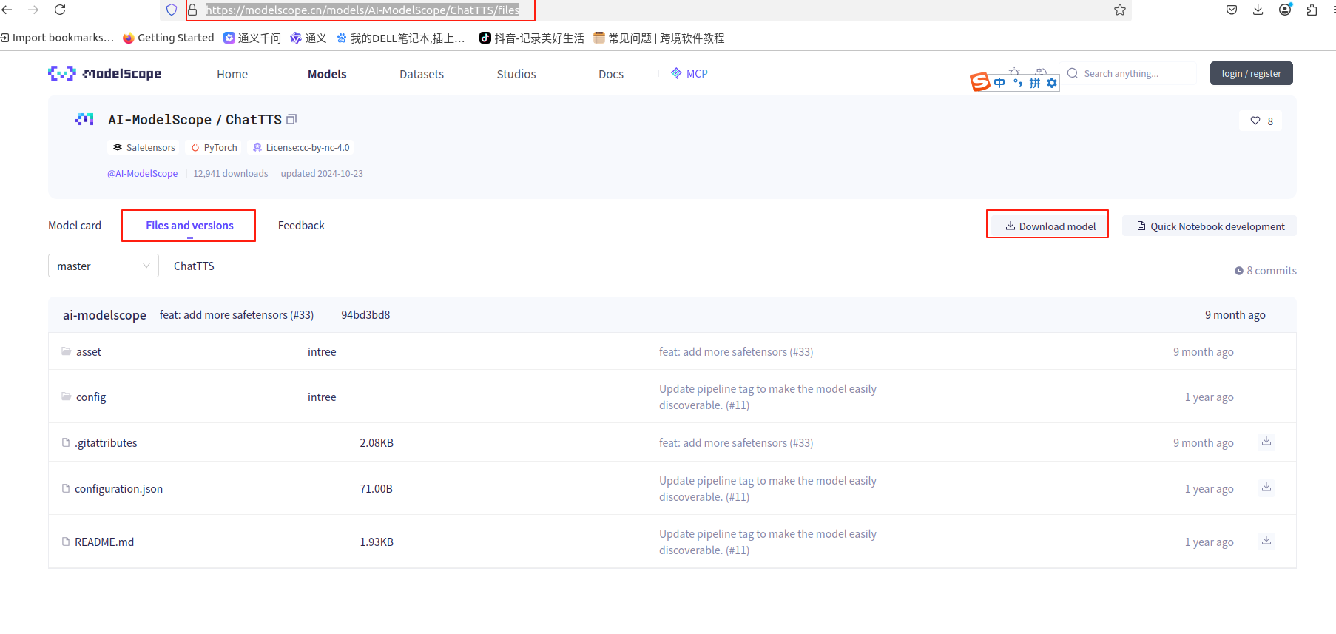
Task: Open the 我的DELL笔记本 bookmark
Action: click(x=400, y=38)
